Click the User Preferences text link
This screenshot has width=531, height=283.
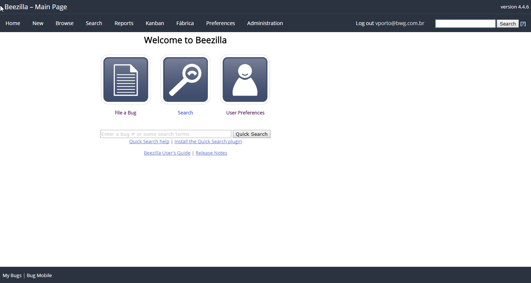pyautogui.click(x=245, y=113)
